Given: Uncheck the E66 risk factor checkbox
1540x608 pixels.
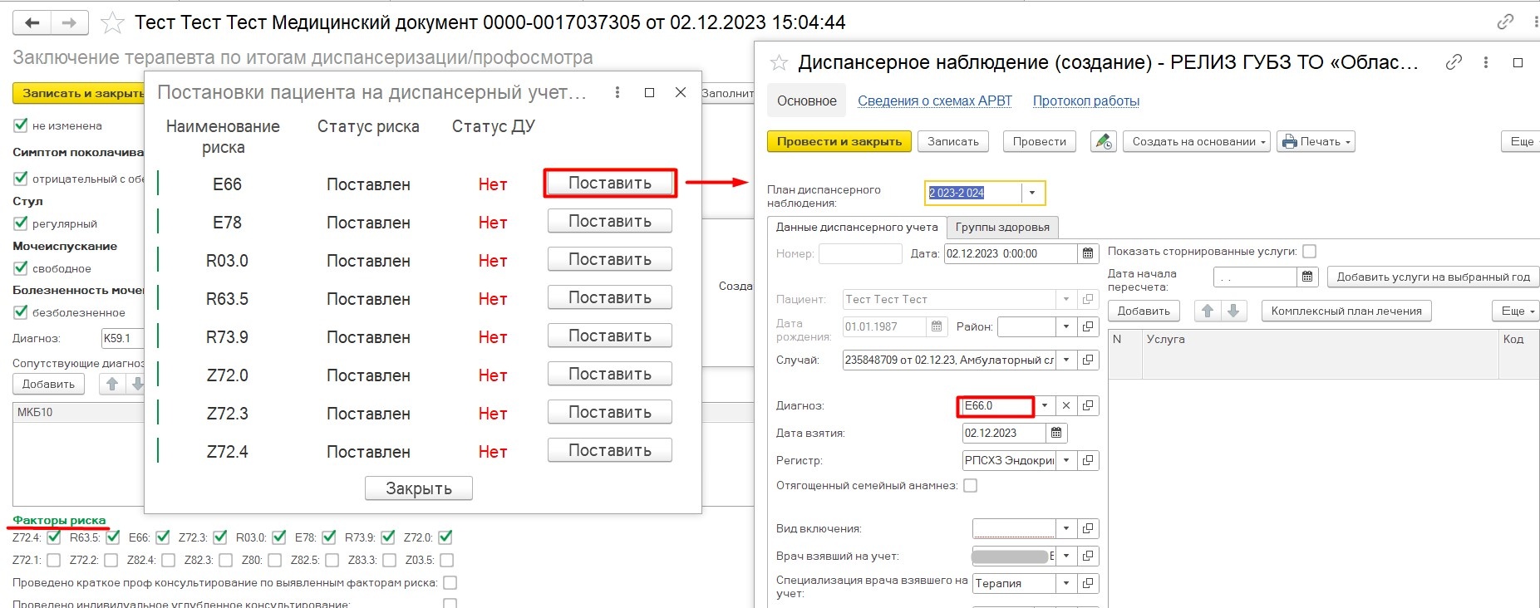Looking at the screenshot, I should click(163, 537).
